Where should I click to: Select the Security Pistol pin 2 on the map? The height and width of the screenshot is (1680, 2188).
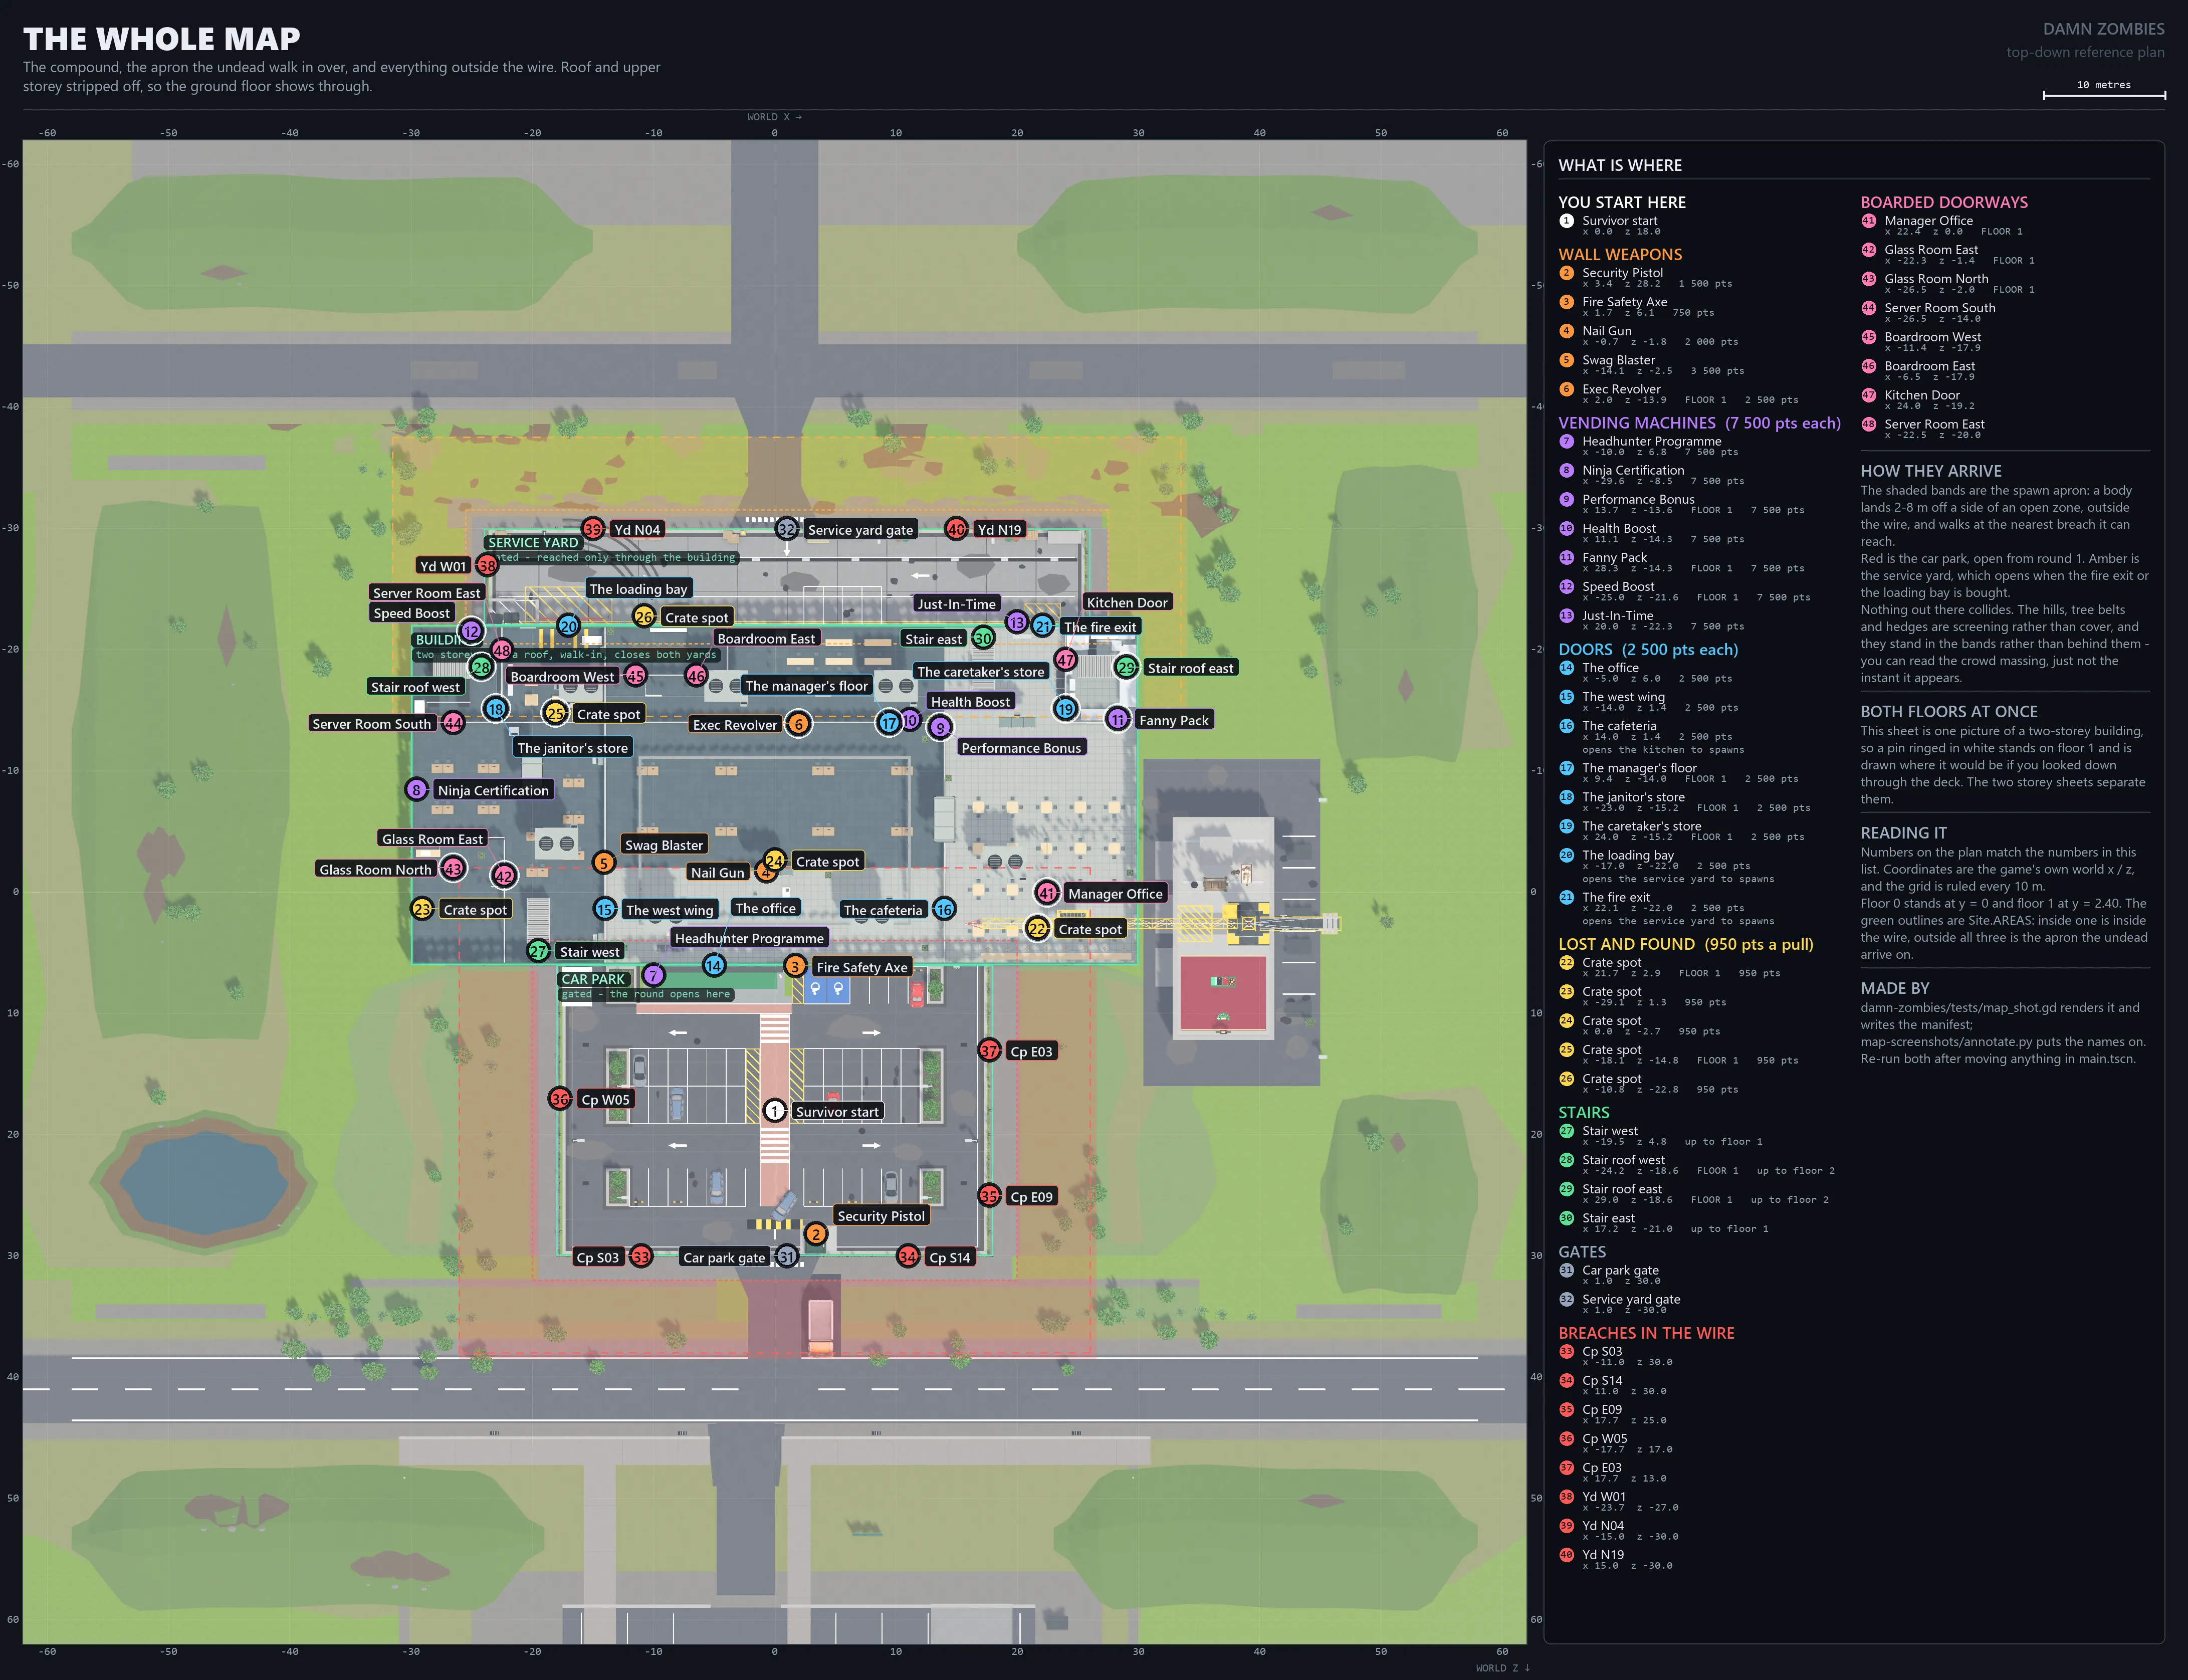point(816,1234)
